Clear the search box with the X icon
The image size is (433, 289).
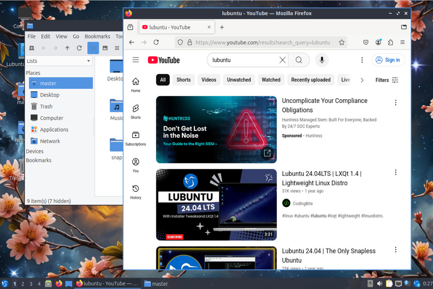(x=282, y=60)
